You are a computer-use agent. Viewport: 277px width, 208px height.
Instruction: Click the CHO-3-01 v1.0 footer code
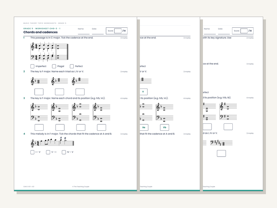pos(29,187)
